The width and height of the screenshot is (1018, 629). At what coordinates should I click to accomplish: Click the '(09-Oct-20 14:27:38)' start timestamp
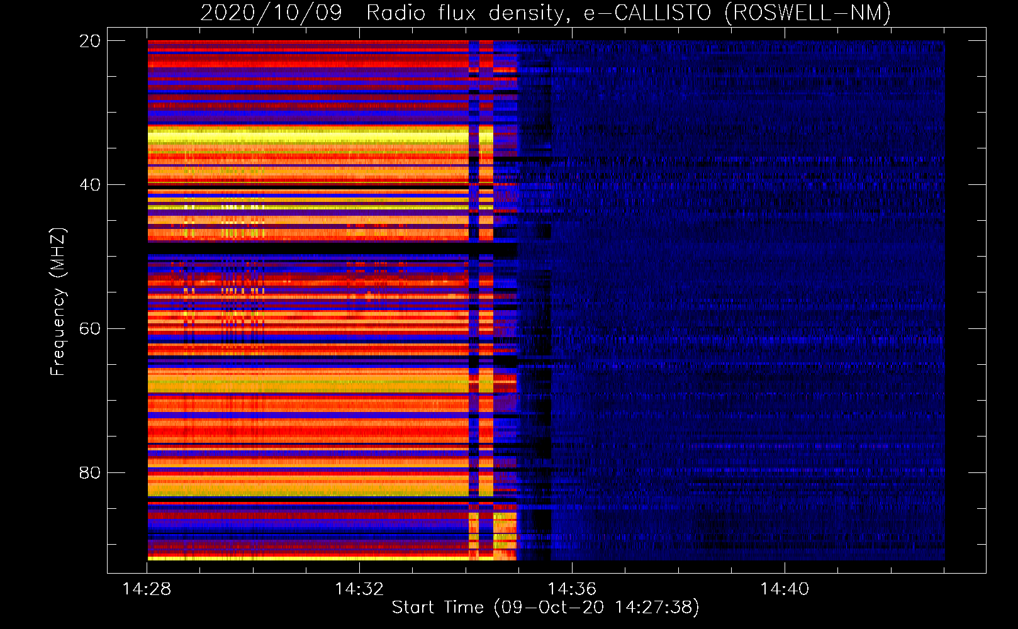[x=596, y=608]
